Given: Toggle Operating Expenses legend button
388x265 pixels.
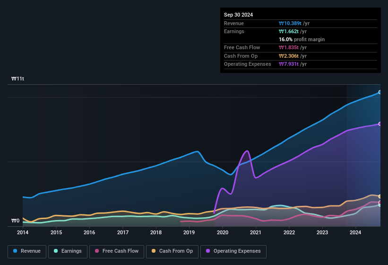Looking at the screenshot, I should click(233, 251).
